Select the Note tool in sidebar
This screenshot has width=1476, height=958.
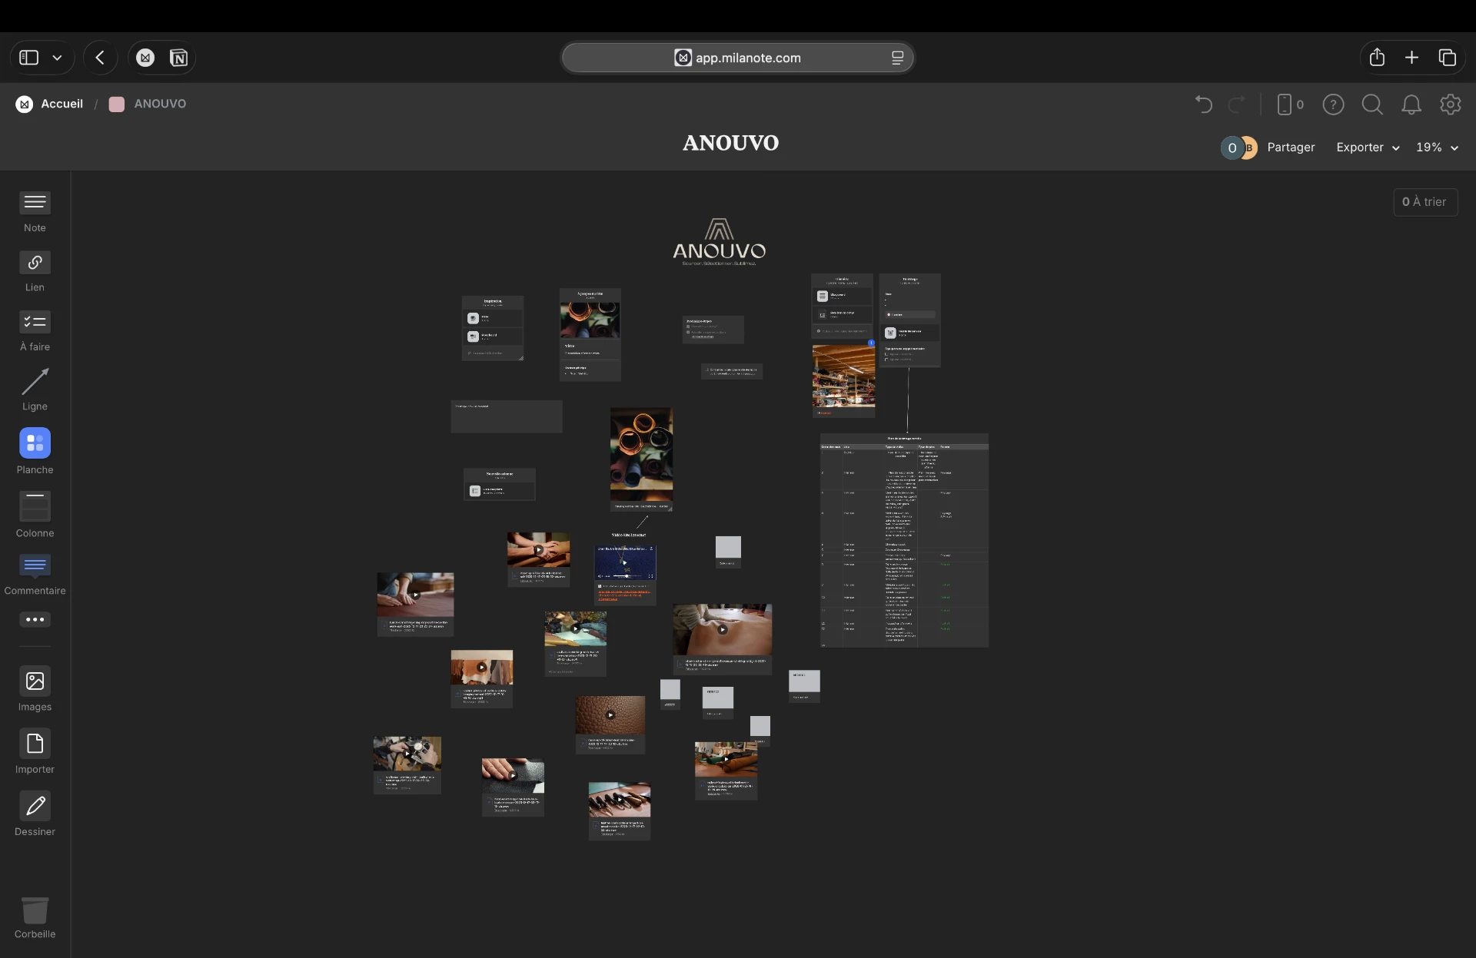(35, 212)
